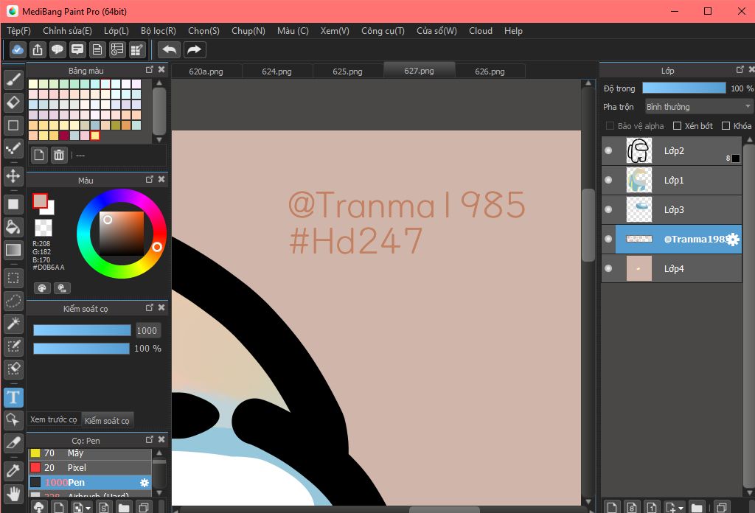Switch to the Xem trước cọ tab
The height and width of the screenshot is (513, 755).
tap(53, 419)
